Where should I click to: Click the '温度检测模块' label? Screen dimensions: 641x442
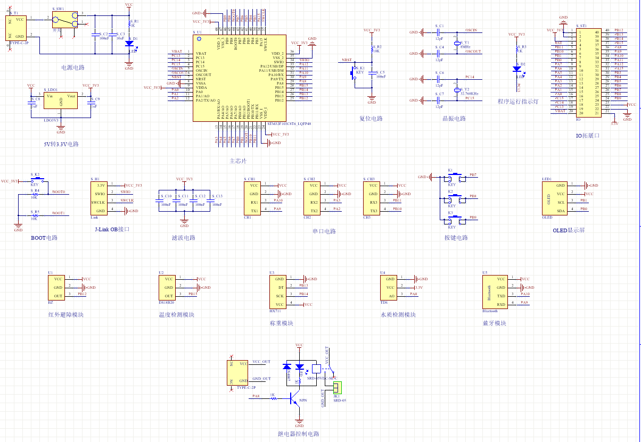pos(177,314)
